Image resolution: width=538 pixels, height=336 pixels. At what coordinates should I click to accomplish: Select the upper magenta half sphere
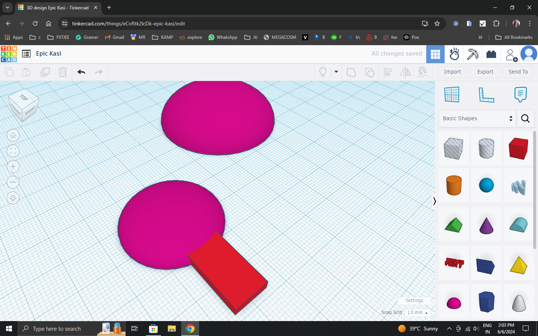click(x=218, y=118)
